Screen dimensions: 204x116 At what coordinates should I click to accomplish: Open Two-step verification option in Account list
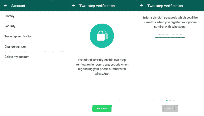click(x=34, y=36)
